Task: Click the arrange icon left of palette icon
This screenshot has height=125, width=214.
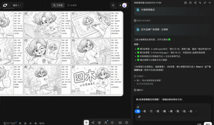Action: (30, 123)
